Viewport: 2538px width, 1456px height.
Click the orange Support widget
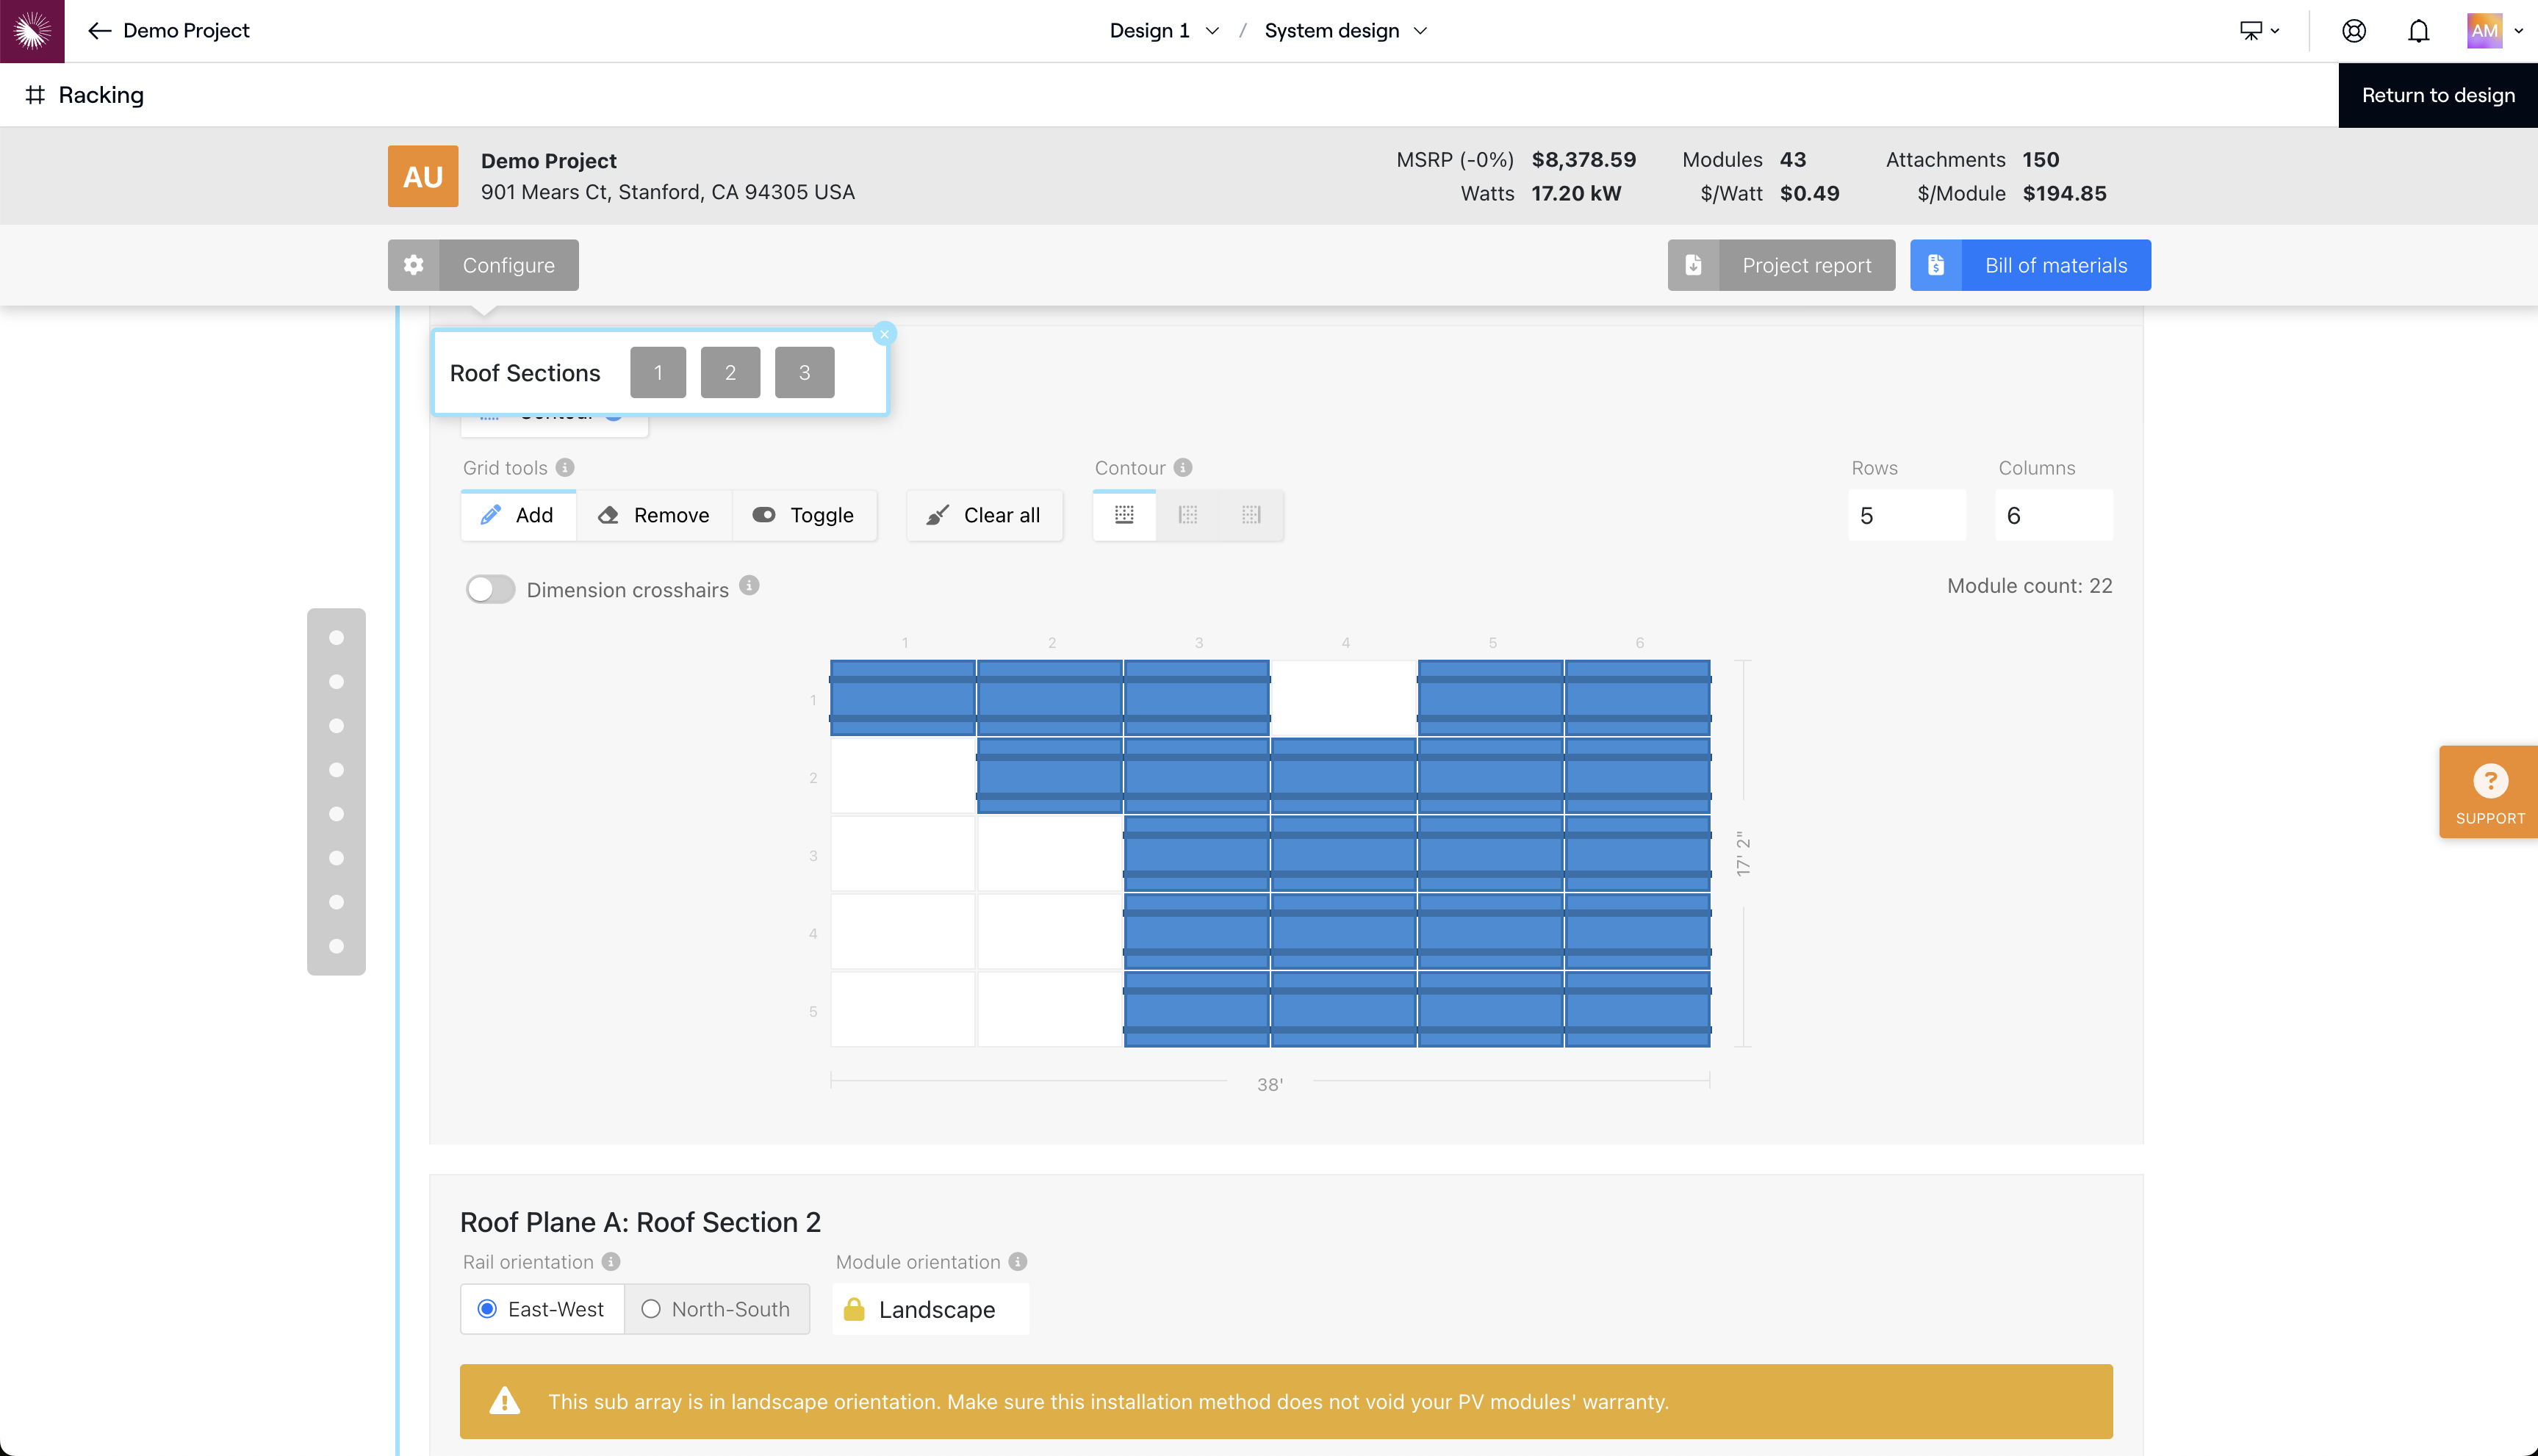pyautogui.click(x=2489, y=792)
